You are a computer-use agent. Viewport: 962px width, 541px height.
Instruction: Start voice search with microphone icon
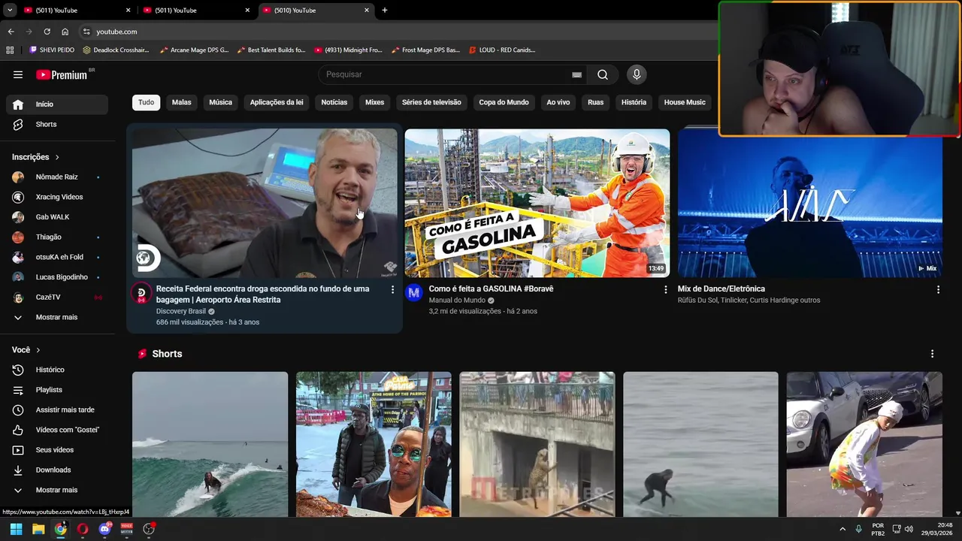pyautogui.click(x=637, y=74)
